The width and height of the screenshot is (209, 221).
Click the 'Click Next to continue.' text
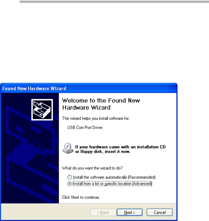click(x=81, y=197)
